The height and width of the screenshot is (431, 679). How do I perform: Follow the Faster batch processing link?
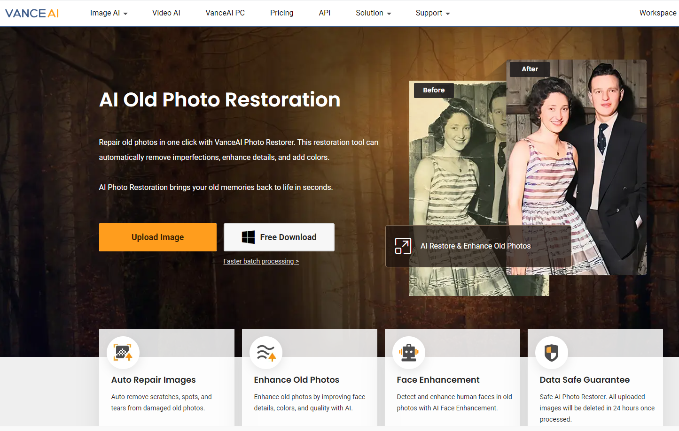pos(261,261)
